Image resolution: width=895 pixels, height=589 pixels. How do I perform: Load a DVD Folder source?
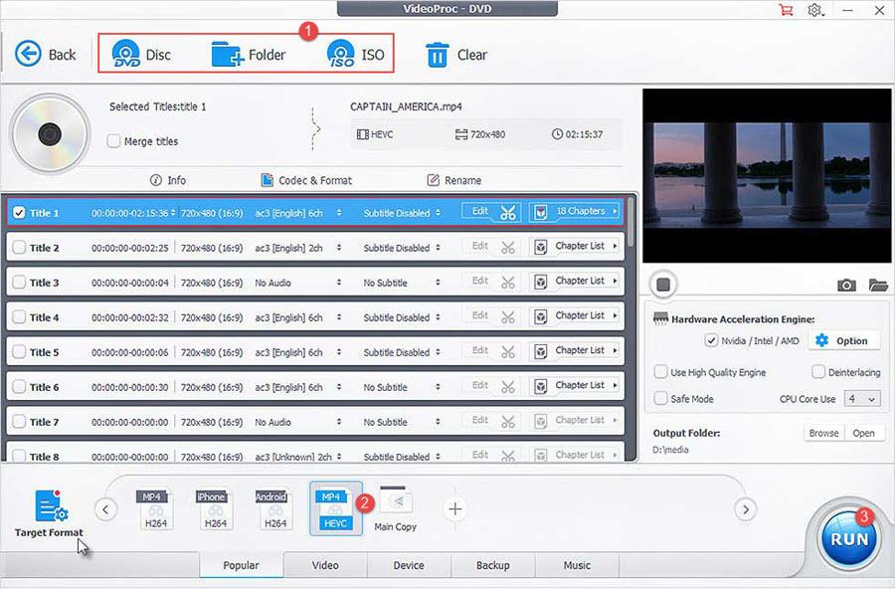click(x=249, y=55)
